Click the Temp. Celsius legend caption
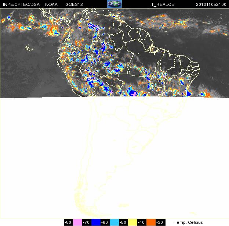This screenshot has height=226, width=229. [189, 222]
